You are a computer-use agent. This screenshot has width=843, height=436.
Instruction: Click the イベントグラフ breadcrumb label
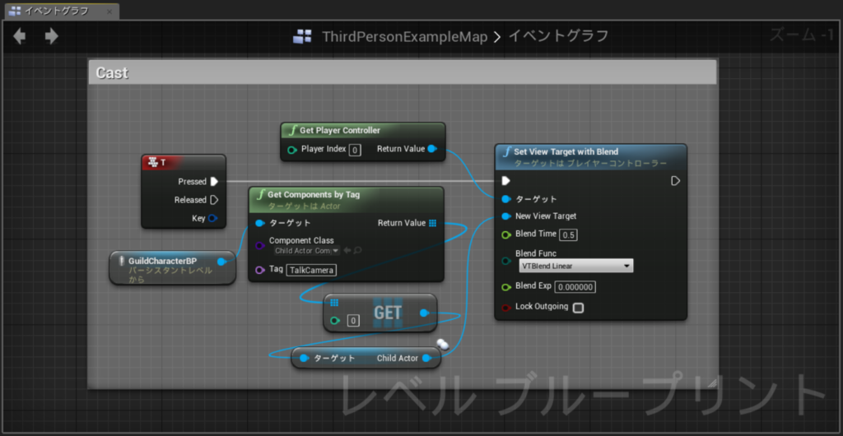tap(558, 36)
